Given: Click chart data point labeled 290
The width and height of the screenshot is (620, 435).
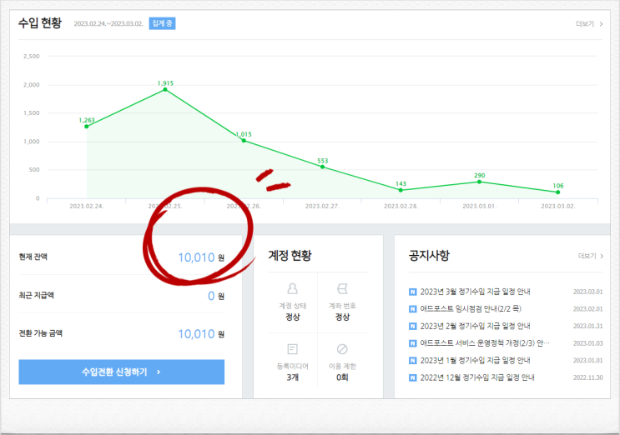Looking at the screenshot, I should (479, 182).
